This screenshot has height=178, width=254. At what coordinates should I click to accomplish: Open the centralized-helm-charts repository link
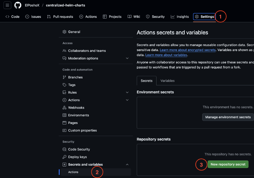pyautogui.click(x=65, y=5)
